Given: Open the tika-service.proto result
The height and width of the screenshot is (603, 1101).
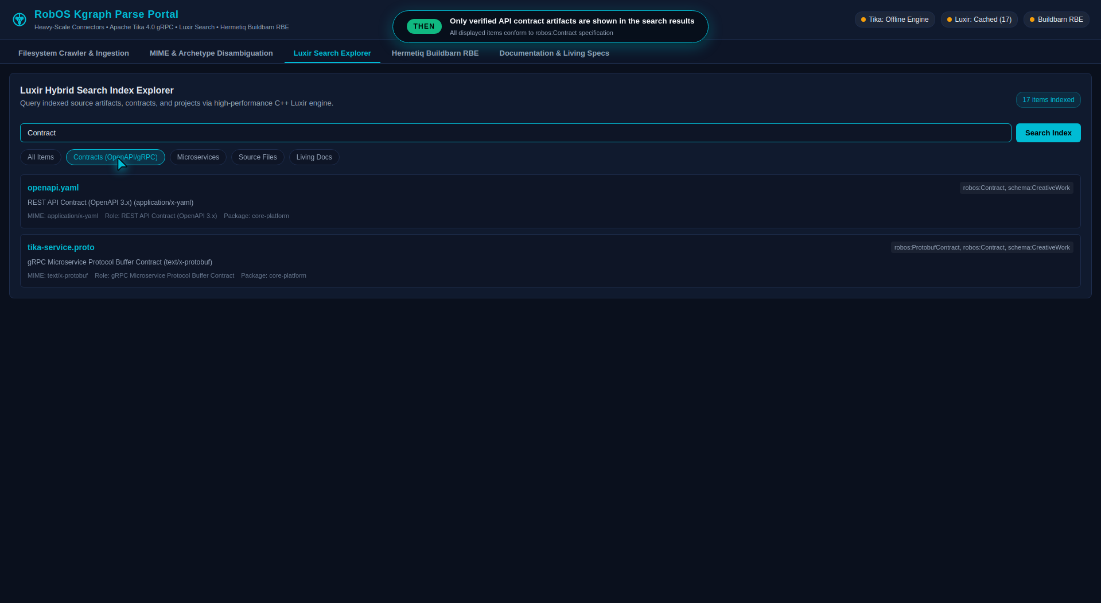Looking at the screenshot, I should (x=61, y=247).
